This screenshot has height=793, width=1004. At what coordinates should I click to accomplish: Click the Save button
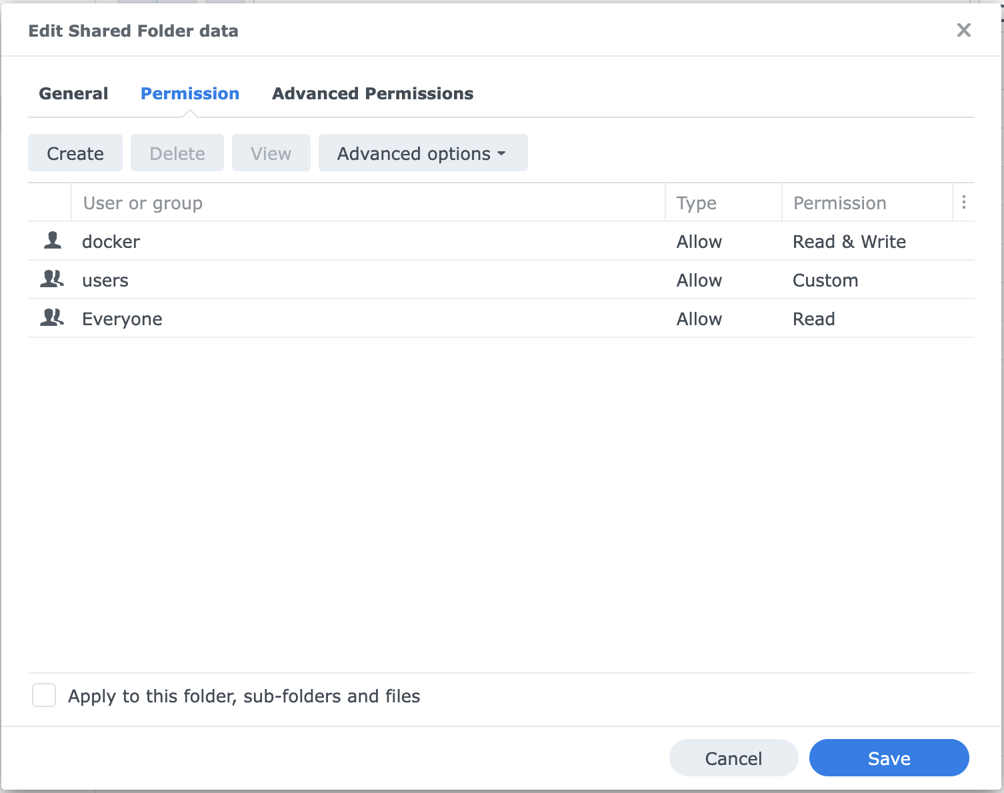tap(889, 758)
